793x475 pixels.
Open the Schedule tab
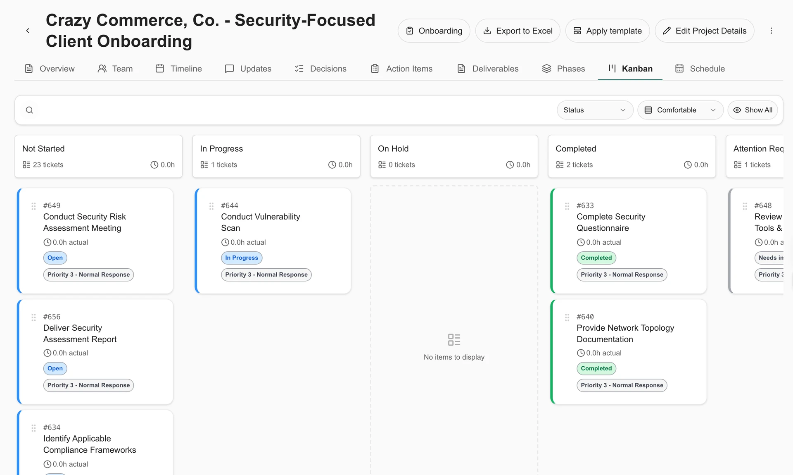point(700,69)
